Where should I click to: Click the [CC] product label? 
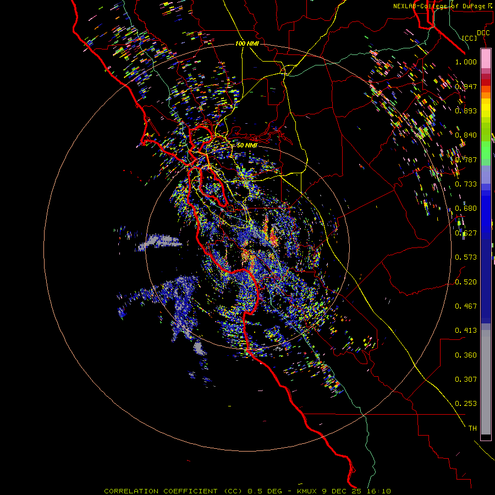click(x=470, y=38)
